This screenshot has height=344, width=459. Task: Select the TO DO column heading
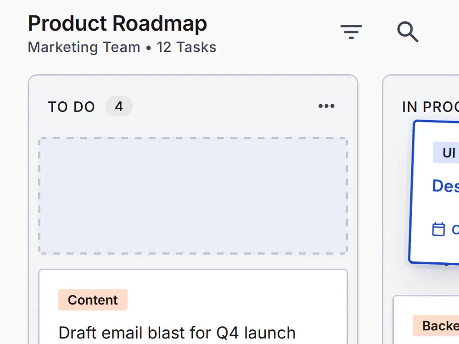[x=72, y=107]
